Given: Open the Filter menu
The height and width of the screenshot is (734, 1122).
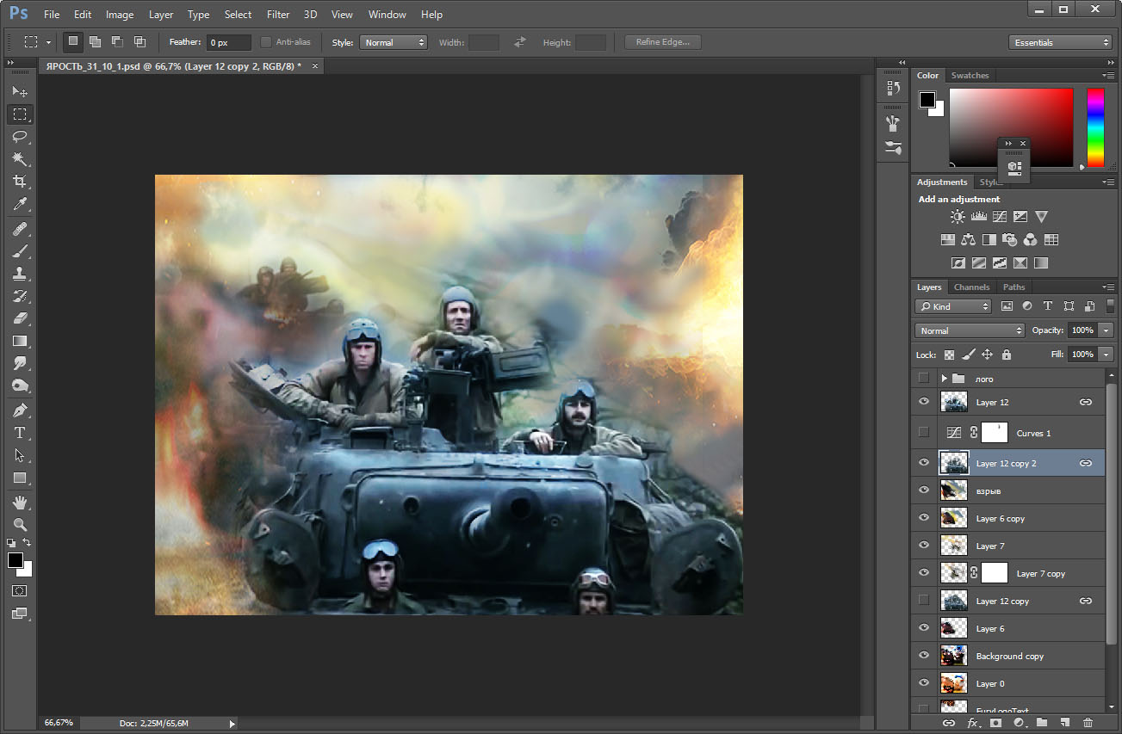Looking at the screenshot, I should (278, 15).
